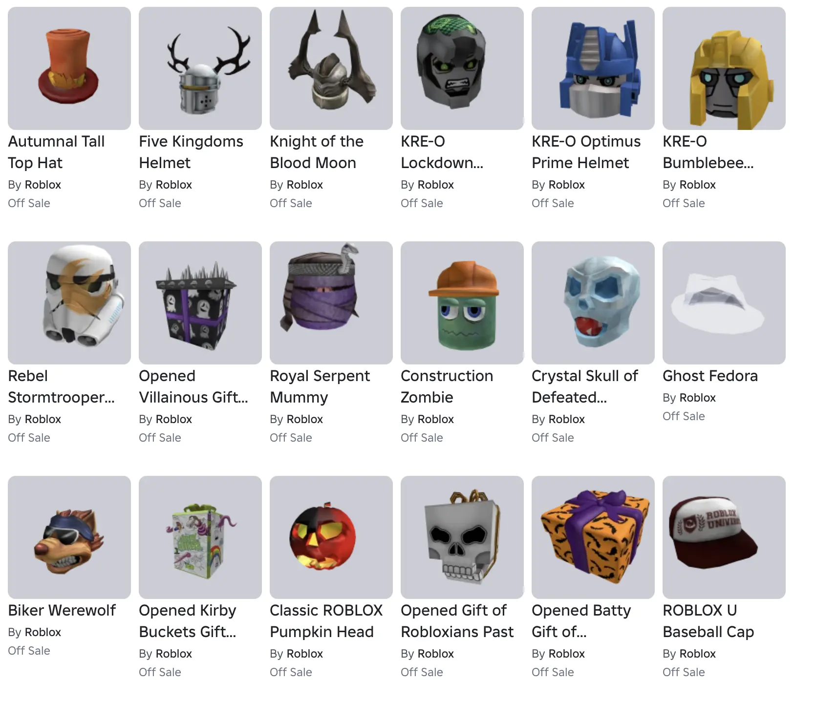
Task: Select the Knight of the Blood Moon image
Action: point(331,68)
